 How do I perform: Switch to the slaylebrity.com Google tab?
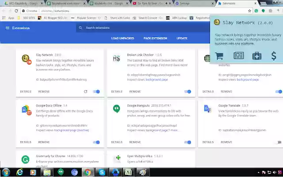click(x=109, y=4)
